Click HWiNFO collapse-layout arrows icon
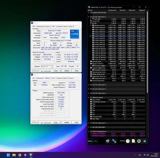Image resolution: width=160 pixels, height=158 pixels. coord(95,141)
